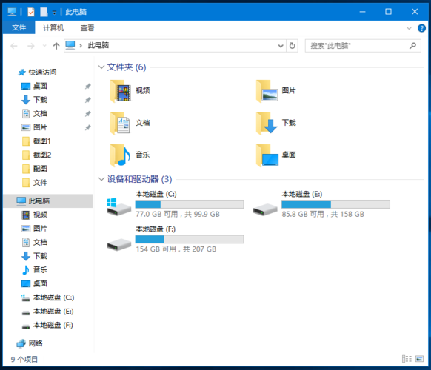431x370 pixels.
Task: Open the help question mark
Action: tap(421, 28)
